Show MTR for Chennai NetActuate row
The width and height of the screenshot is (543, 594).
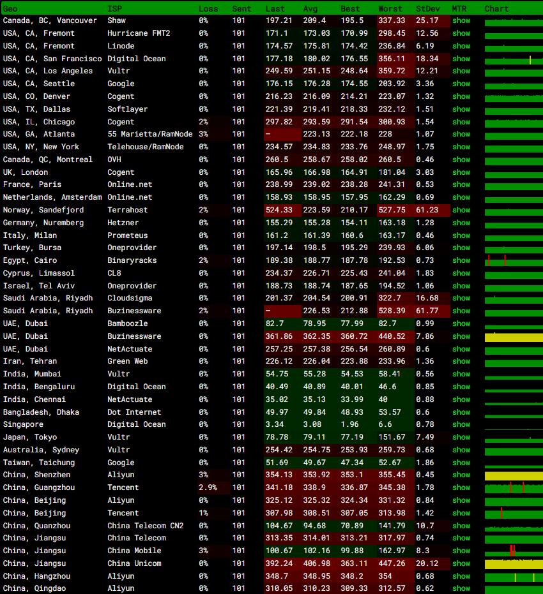click(461, 399)
